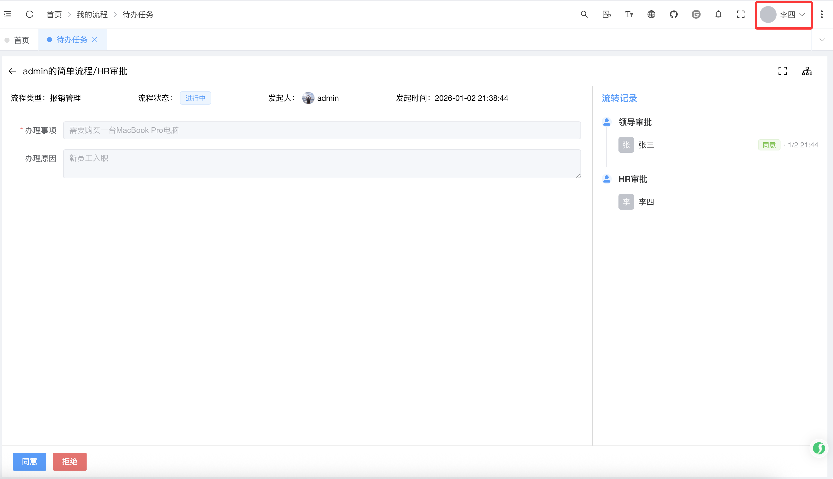This screenshot has height=479, width=833.
Task: Click the page refresh icon
Action: coord(30,14)
